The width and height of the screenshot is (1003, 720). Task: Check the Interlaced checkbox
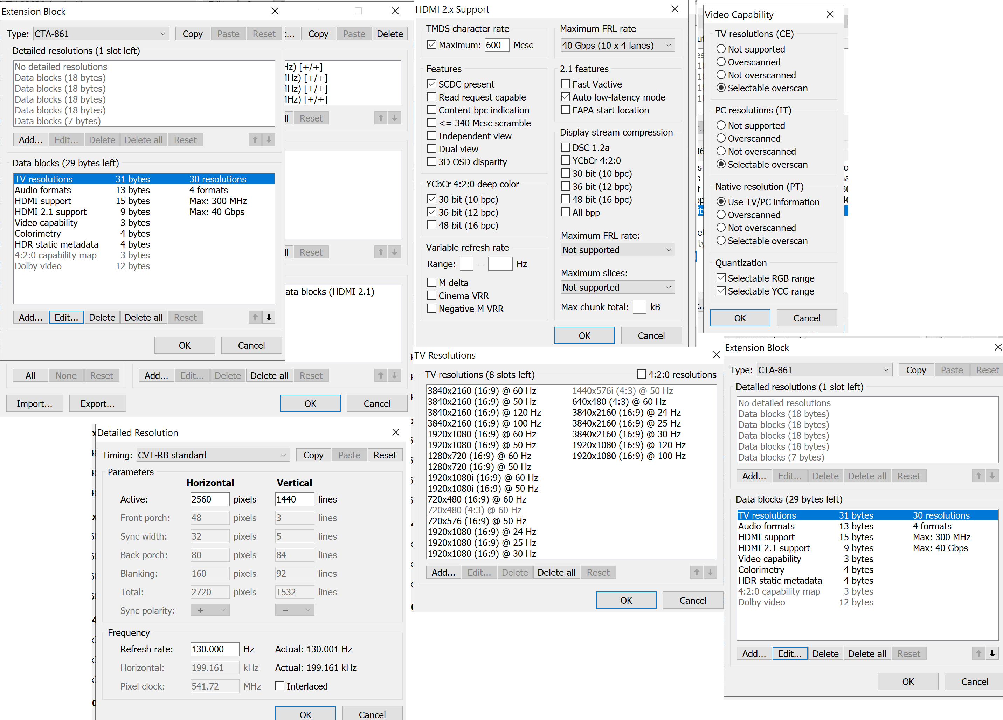279,686
